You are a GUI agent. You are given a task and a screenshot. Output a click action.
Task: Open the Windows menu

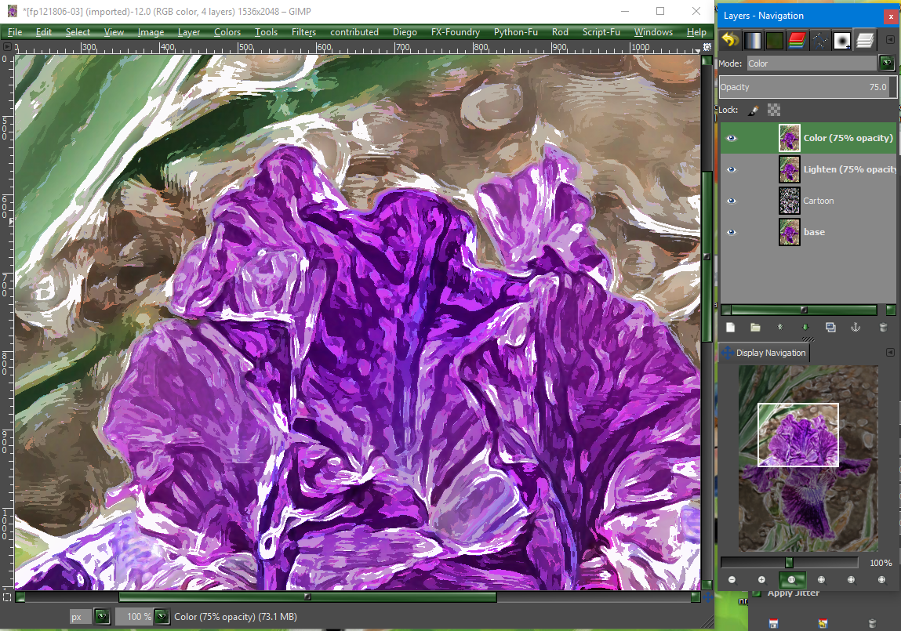click(653, 32)
